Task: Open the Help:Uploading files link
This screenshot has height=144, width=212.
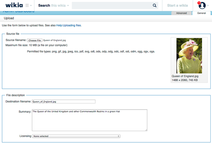Action: point(69,25)
